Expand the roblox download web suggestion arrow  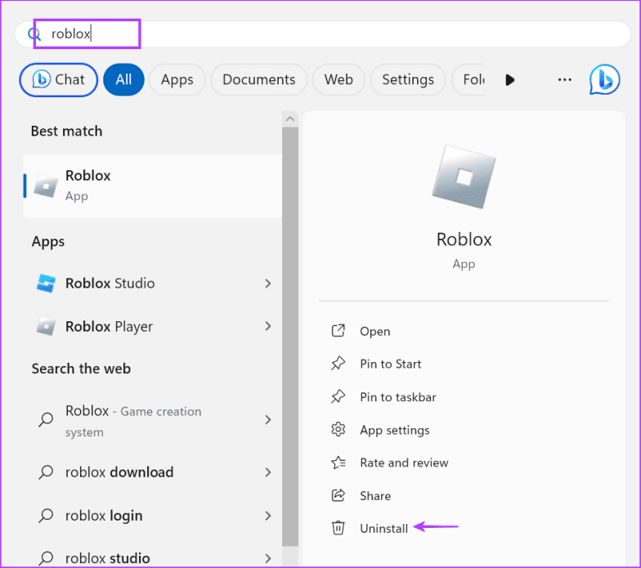(267, 472)
